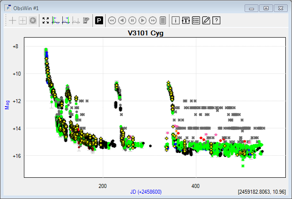Click the info 'i' icon
292x199 pixels.
tap(176, 20)
